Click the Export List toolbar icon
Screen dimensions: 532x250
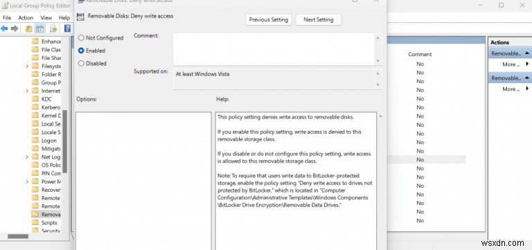pyautogui.click(x=53, y=28)
